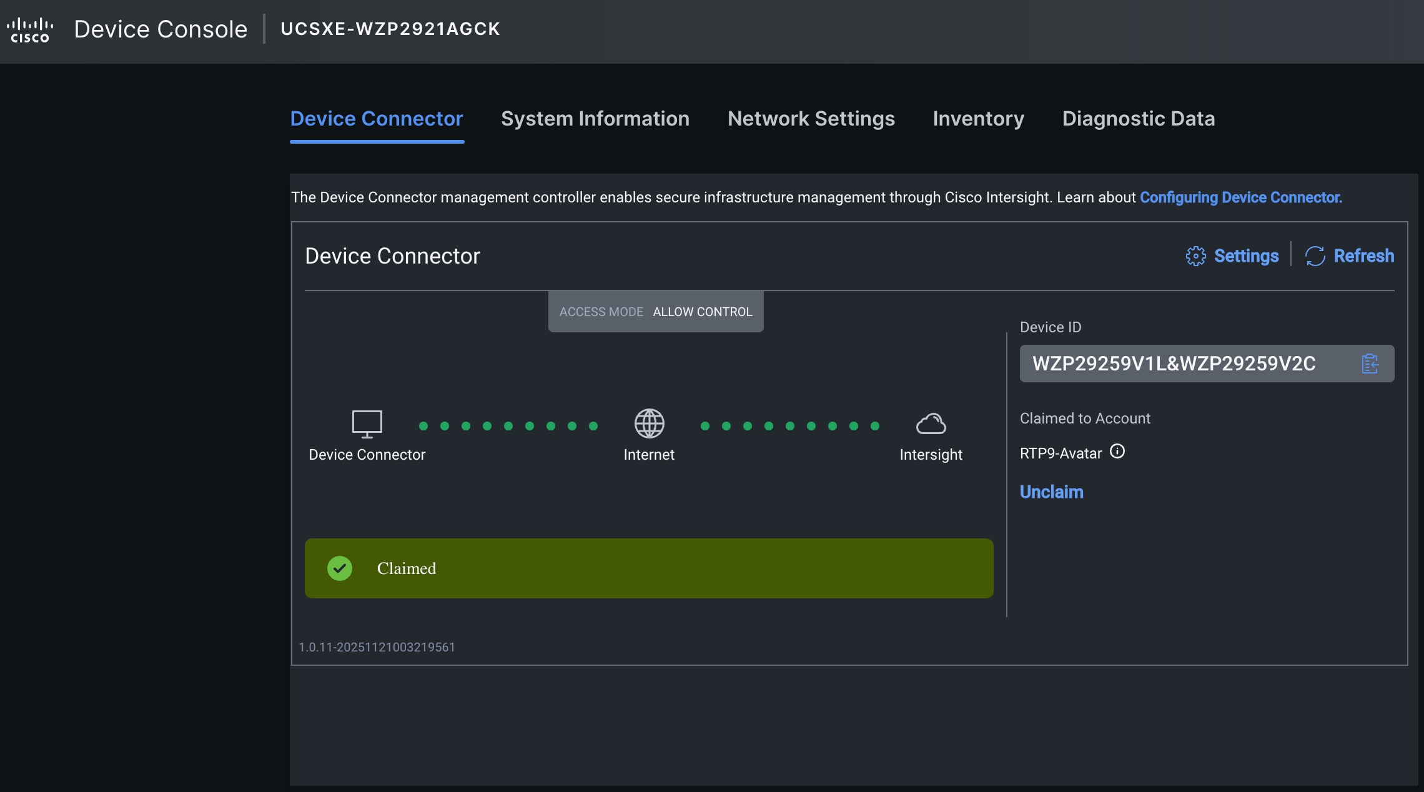This screenshot has height=792, width=1424.
Task: Click the Device ID field value
Action: tap(1174, 364)
